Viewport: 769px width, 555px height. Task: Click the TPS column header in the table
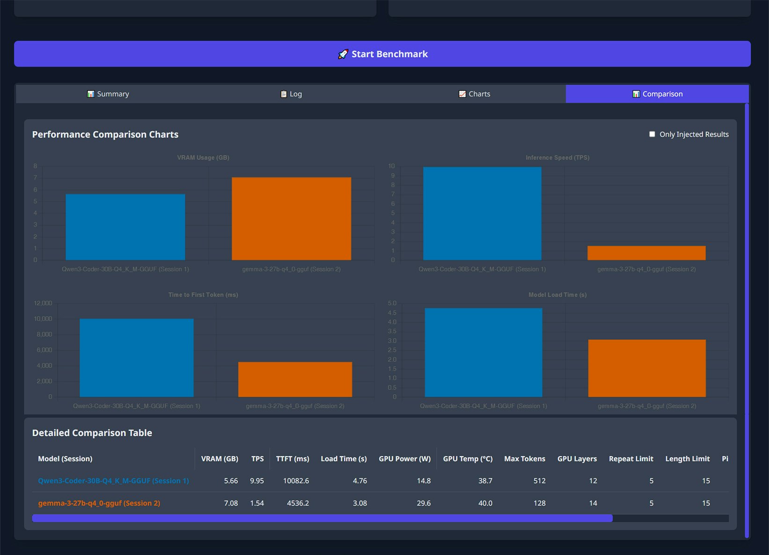[x=257, y=459]
